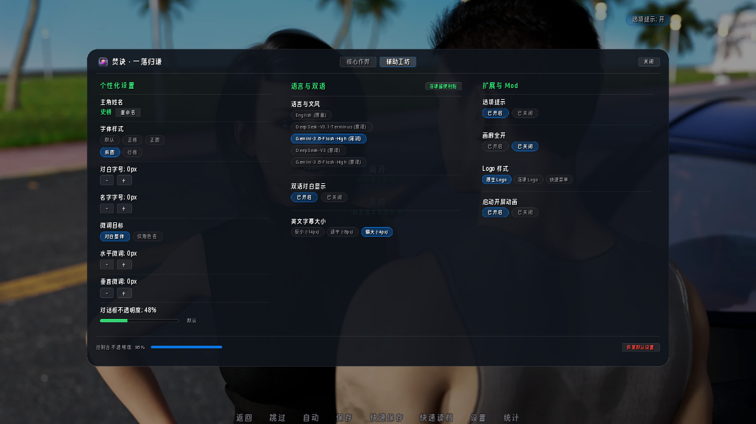Switch to the 辅助工坊 tab
Screen dimensions: 756x424
398,61
